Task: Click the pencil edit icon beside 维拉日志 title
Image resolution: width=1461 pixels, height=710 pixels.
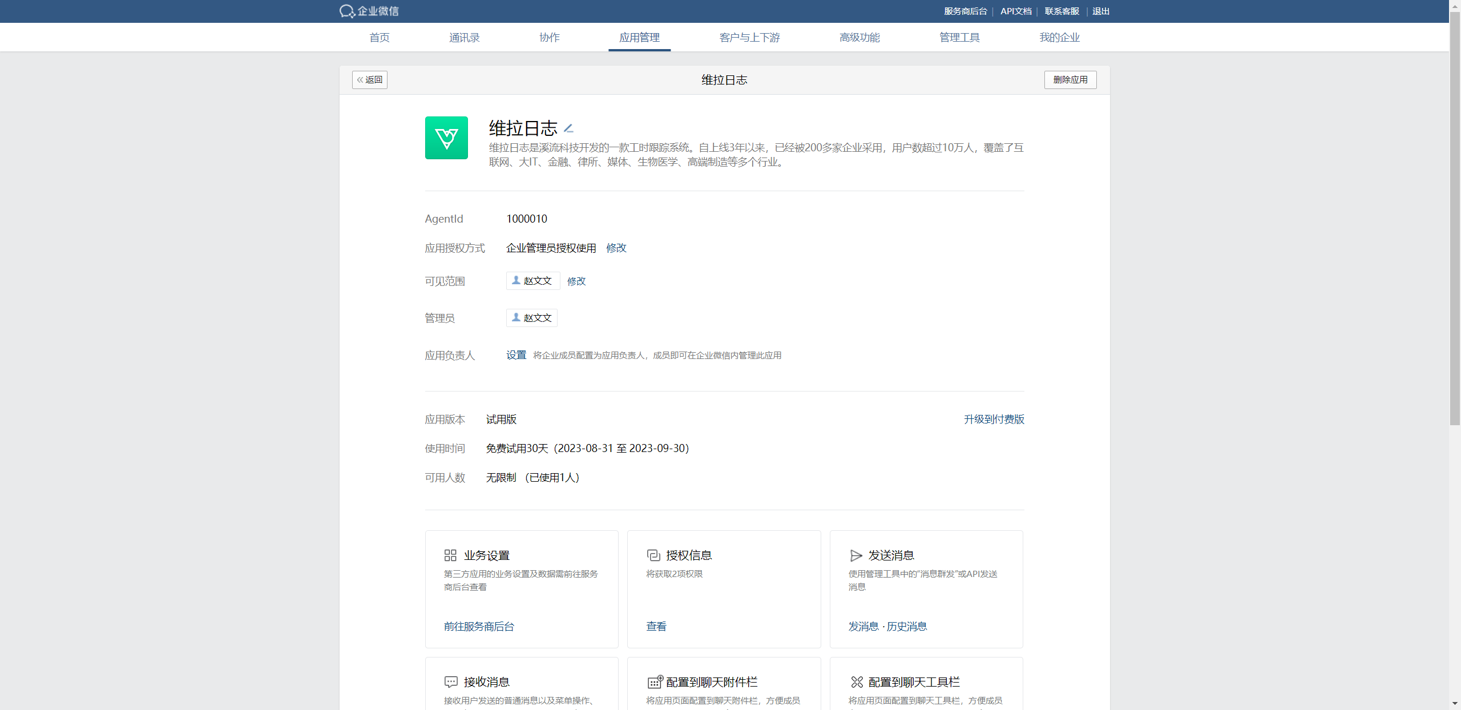Action: click(568, 128)
